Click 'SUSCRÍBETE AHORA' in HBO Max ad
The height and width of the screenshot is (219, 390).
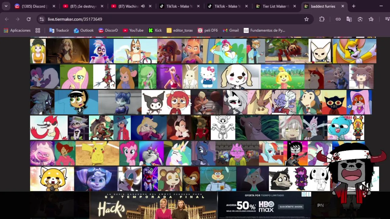pyautogui.click(x=291, y=207)
